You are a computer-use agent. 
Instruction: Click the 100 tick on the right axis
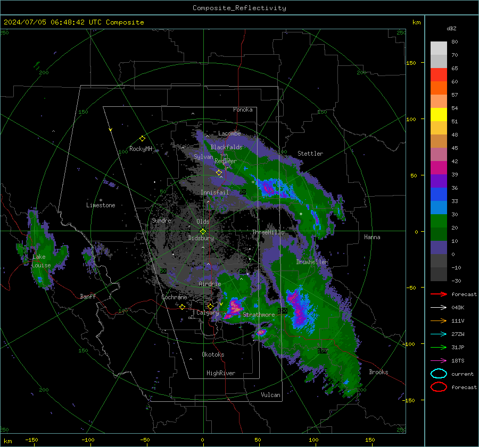(411, 119)
